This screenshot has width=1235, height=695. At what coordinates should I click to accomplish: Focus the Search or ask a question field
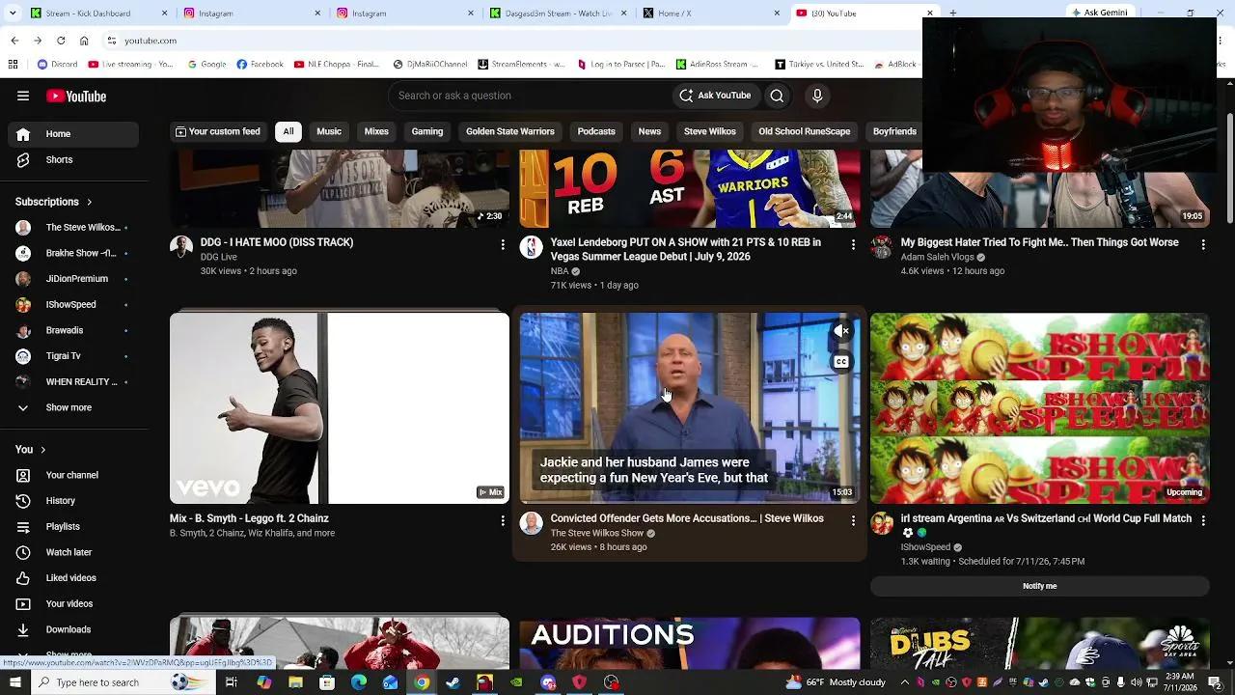[531, 96]
